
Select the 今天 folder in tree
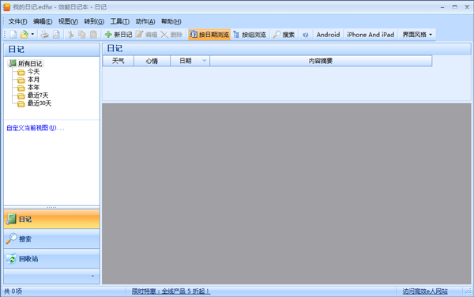(33, 72)
